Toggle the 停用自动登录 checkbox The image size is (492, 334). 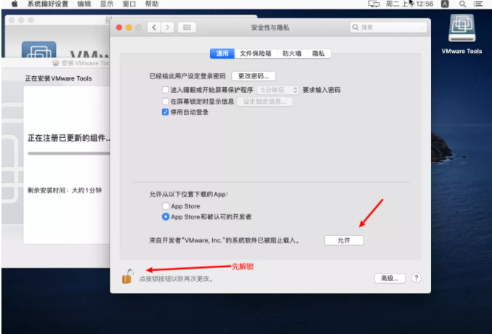166,112
